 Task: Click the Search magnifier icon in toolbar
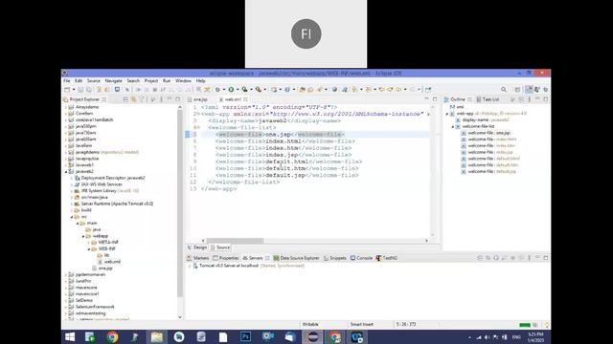pyautogui.click(x=504, y=89)
